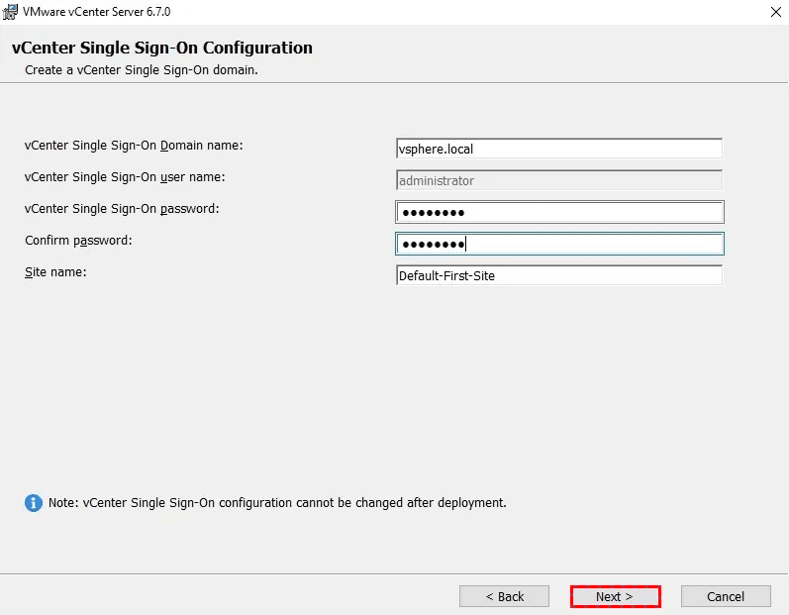The width and height of the screenshot is (789, 615).
Task: Click the blue information icon beside the note
Action: click(x=33, y=503)
